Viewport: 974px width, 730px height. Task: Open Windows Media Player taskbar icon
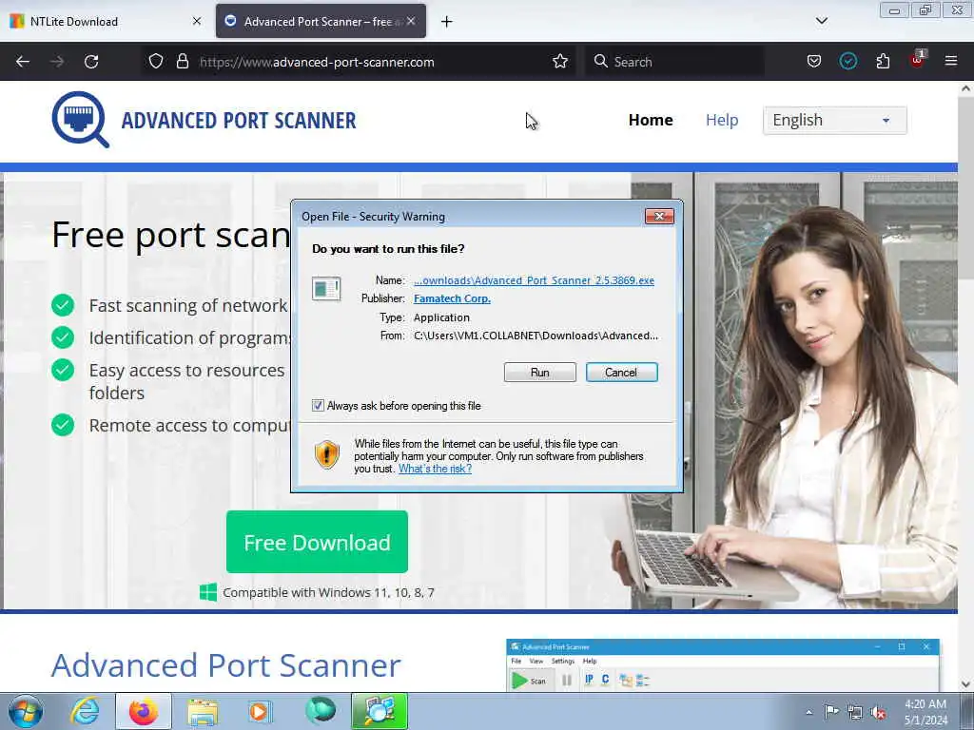(260, 711)
